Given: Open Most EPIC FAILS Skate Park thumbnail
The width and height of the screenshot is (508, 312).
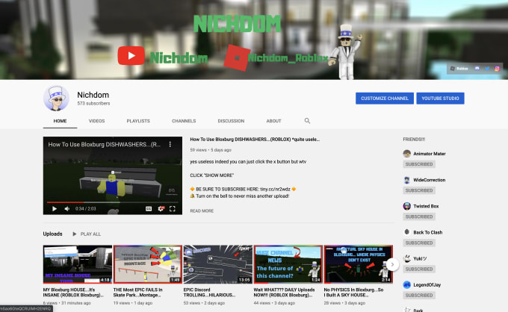Looking at the screenshot, I should click(148, 264).
